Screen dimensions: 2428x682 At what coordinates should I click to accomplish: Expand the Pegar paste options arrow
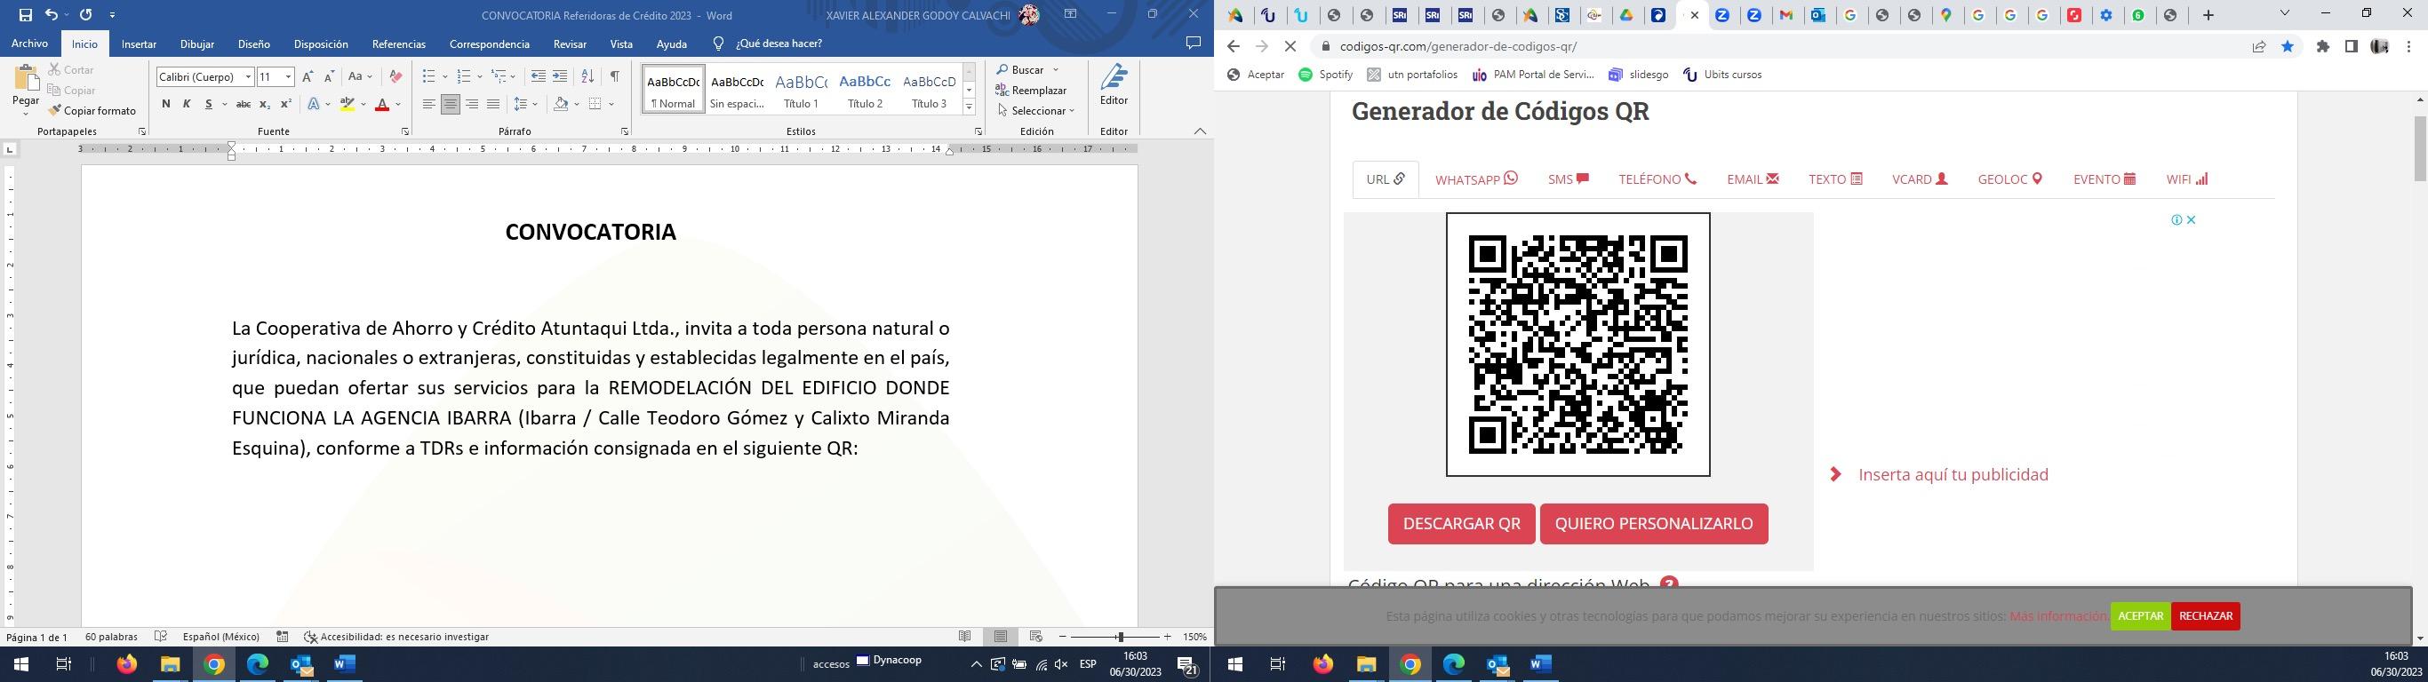coord(26,114)
